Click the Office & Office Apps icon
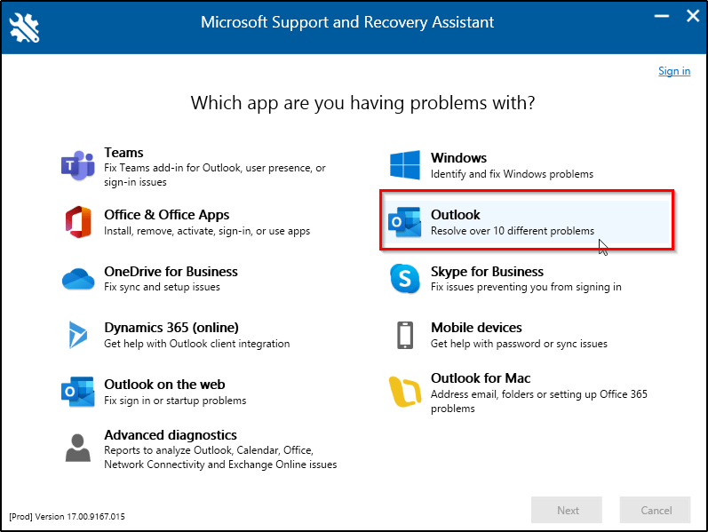 78,222
